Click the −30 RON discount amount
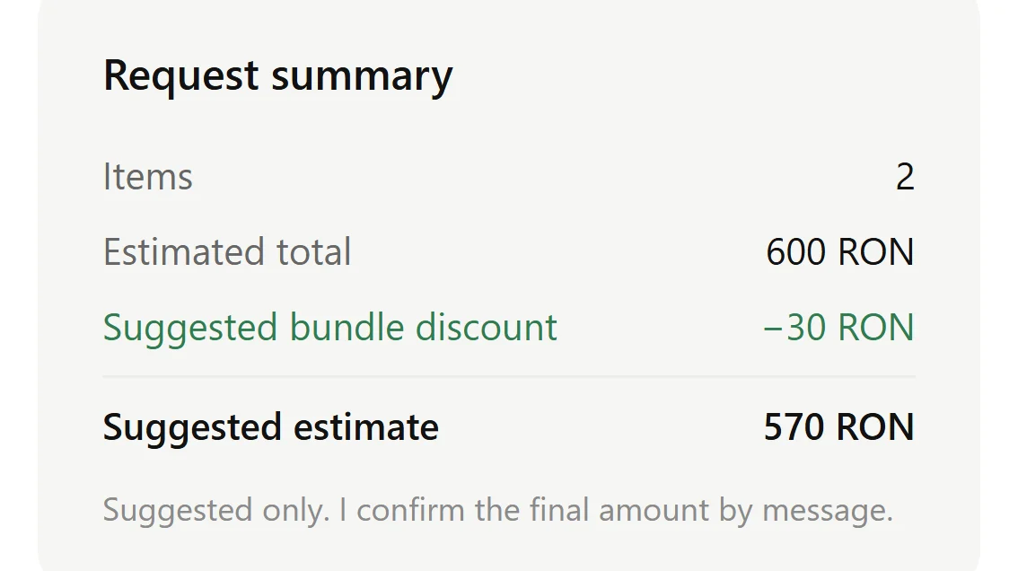Image resolution: width=1018 pixels, height=571 pixels. click(838, 328)
